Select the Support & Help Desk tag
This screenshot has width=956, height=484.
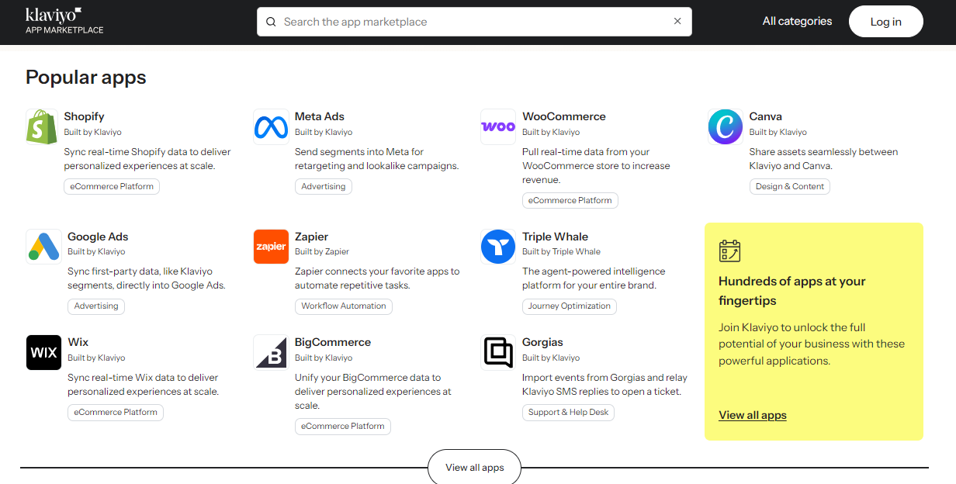pos(568,412)
